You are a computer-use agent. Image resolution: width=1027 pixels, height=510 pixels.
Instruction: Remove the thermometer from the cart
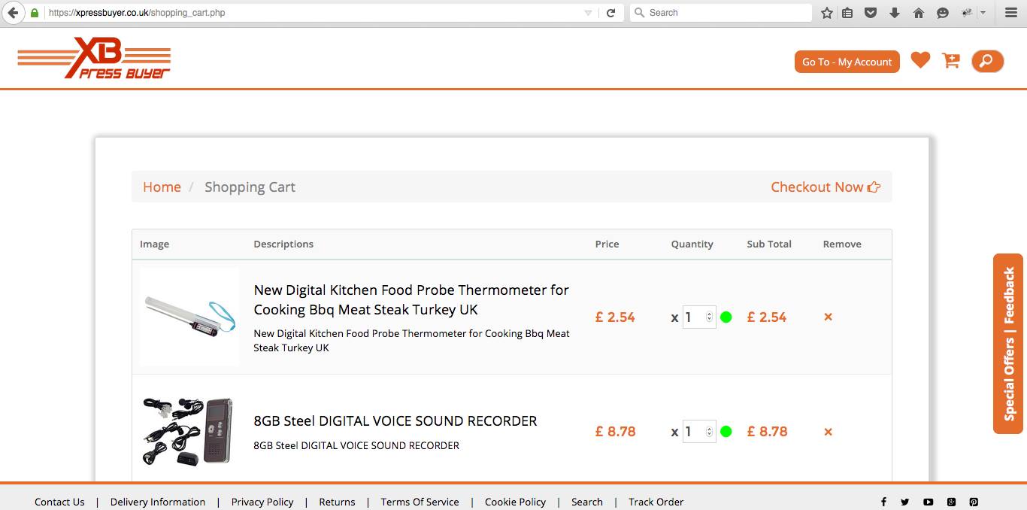pyautogui.click(x=828, y=317)
